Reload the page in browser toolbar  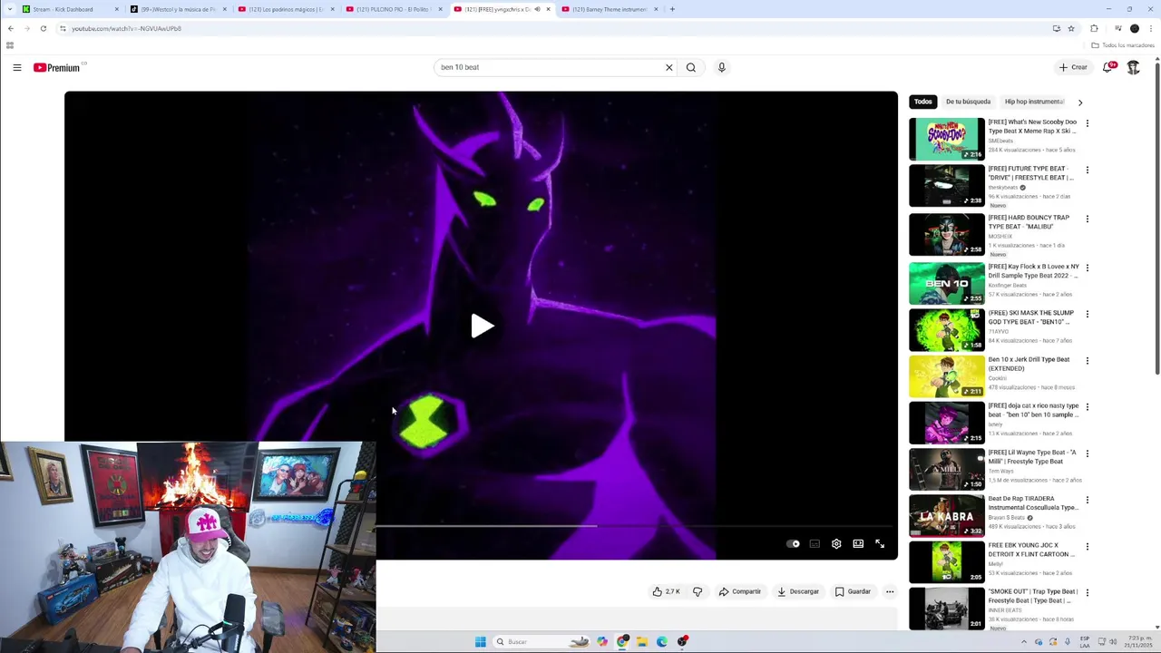click(43, 28)
